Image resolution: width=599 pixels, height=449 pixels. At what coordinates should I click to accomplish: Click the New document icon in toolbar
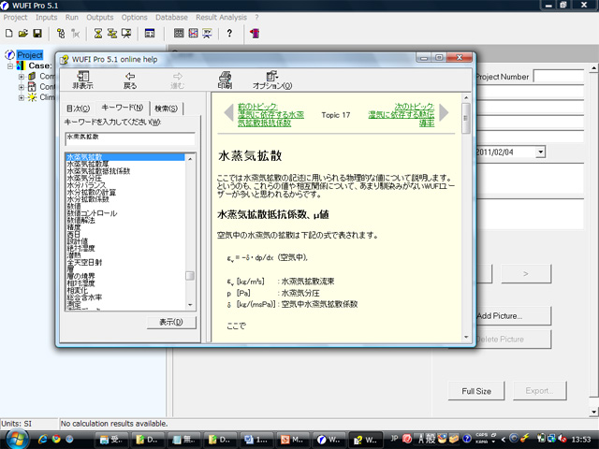pyautogui.click(x=8, y=34)
